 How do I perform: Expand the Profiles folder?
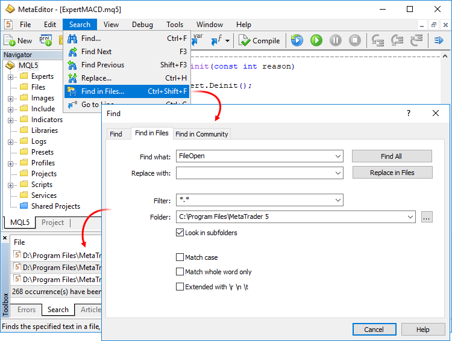[10, 164]
